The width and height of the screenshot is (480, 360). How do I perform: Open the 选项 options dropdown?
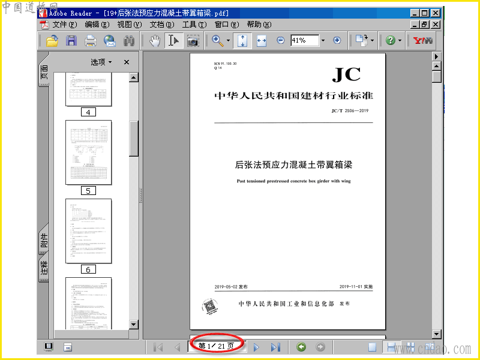pyautogui.click(x=101, y=62)
